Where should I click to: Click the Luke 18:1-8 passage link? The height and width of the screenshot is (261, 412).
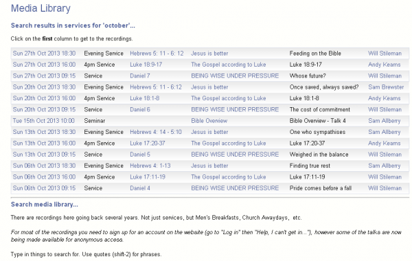pos(144,98)
